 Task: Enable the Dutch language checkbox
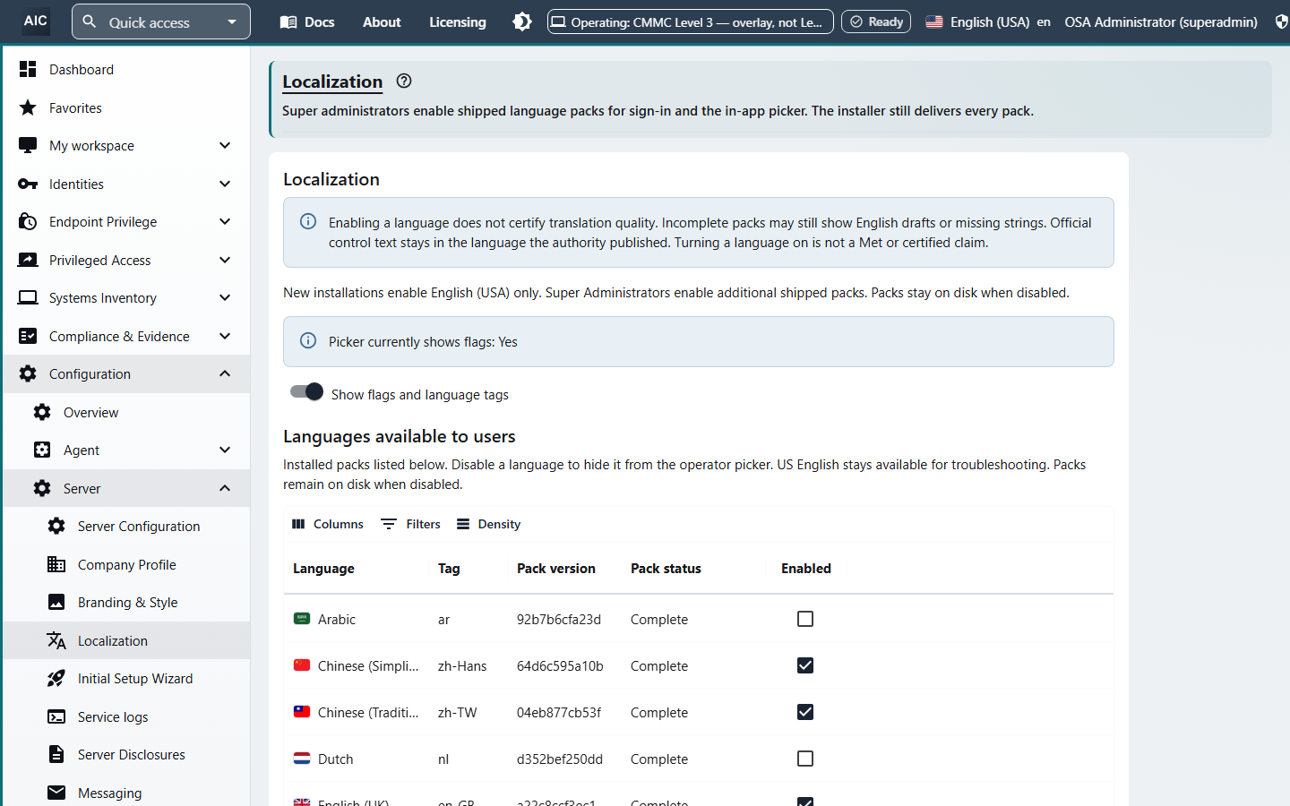pyautogui.click(x=805, y=759)
